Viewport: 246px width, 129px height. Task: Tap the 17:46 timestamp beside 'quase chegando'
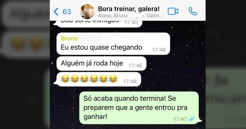(159, 50)
